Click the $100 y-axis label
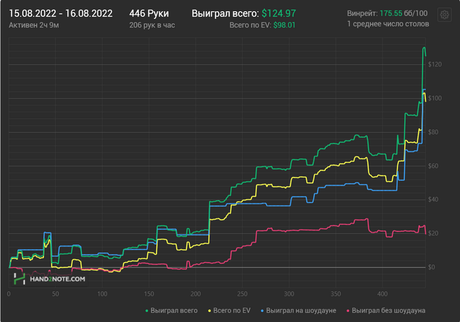Screen dimensions: 460x322 pos(435,98)
